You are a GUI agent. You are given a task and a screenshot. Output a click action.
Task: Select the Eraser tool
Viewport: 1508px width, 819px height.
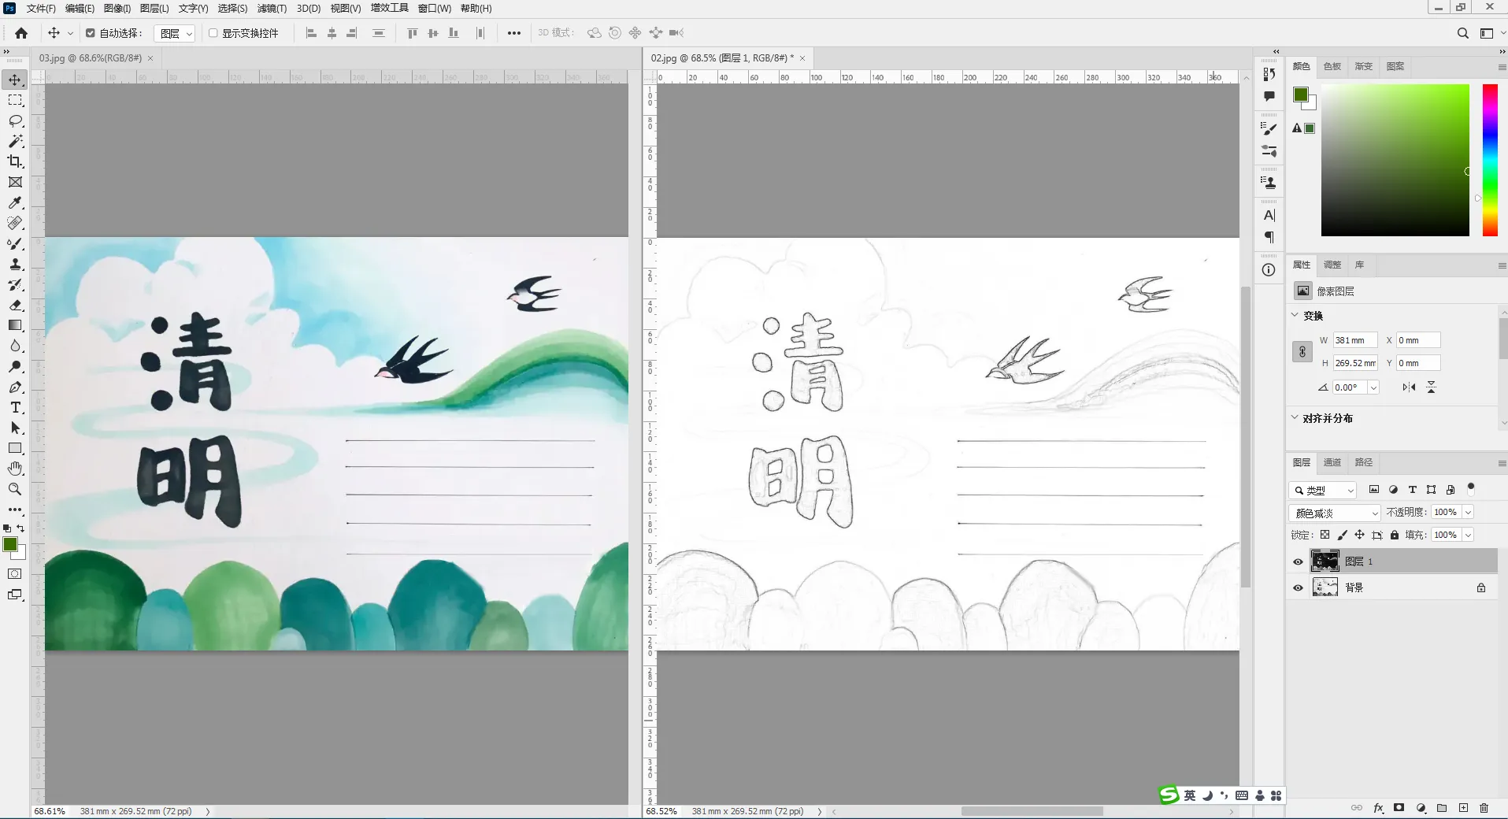pos(15,305)
